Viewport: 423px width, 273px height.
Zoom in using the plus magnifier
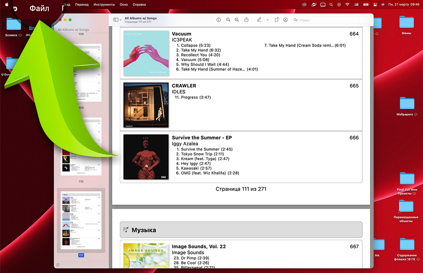(237, 20)
